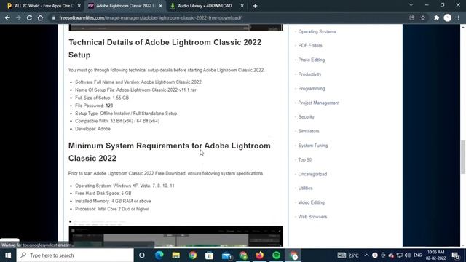Click the 'Installed Memory: 4 GB RAM' line

113,201
